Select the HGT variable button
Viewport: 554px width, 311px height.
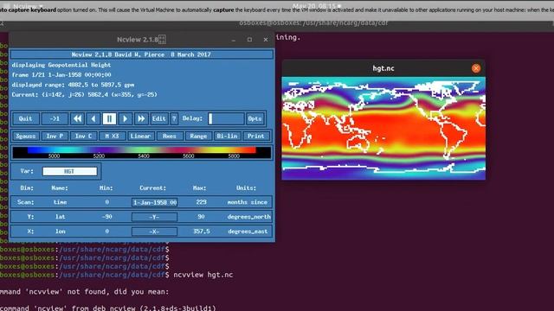tap(69, 171)
